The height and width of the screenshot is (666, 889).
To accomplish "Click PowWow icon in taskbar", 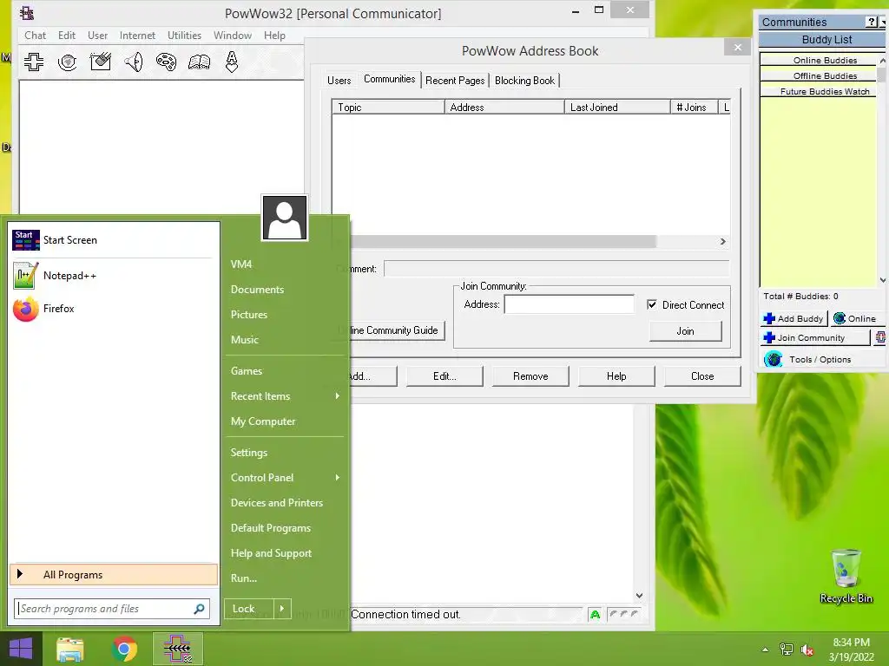I will 178,649.
